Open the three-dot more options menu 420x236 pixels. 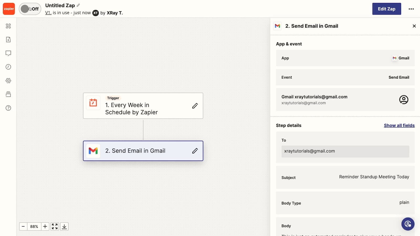click(411, 9)
